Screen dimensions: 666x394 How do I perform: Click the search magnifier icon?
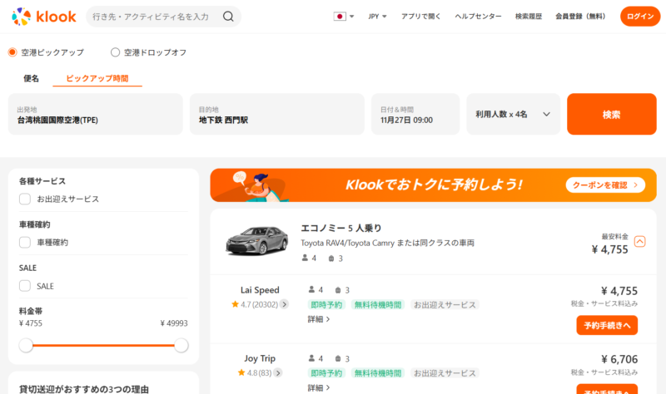[228, 17]
